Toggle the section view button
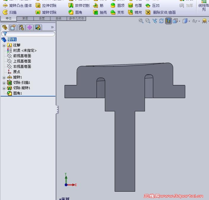 coord(168,21)
